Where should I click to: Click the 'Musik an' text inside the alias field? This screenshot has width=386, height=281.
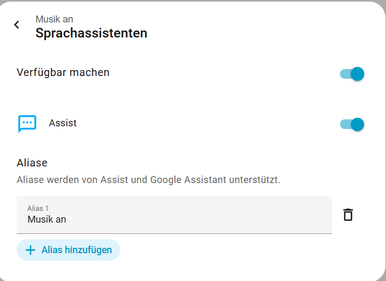click(47, 219)
